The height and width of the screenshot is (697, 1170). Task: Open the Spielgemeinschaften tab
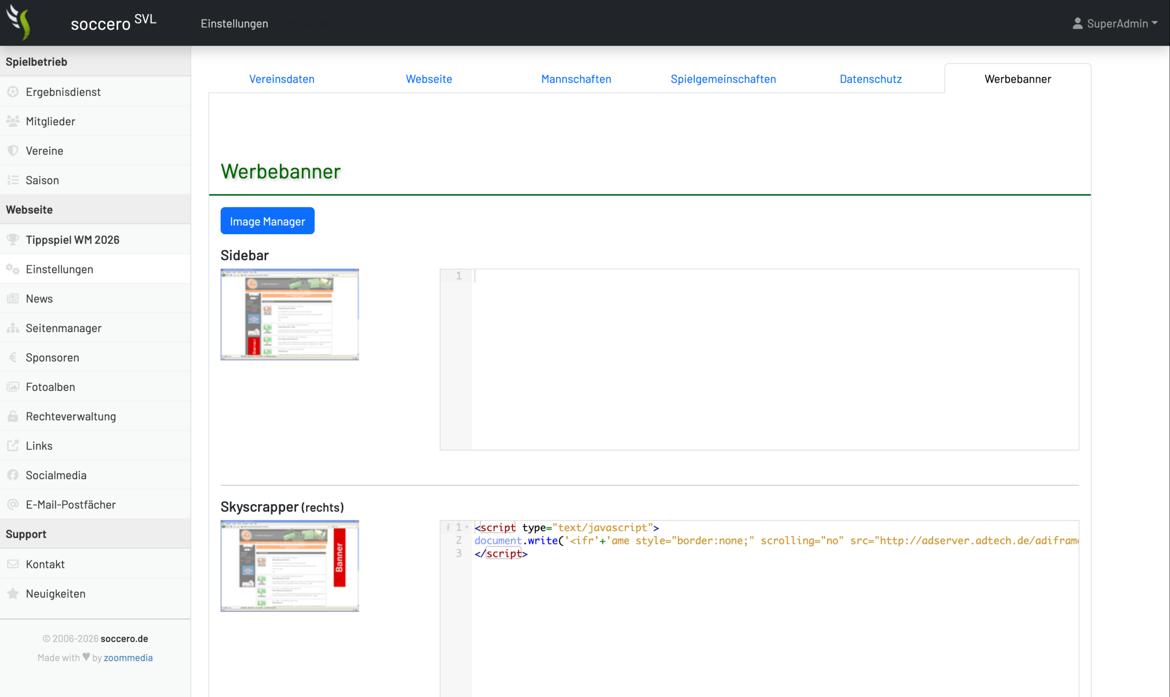click(x=723, y=79)
